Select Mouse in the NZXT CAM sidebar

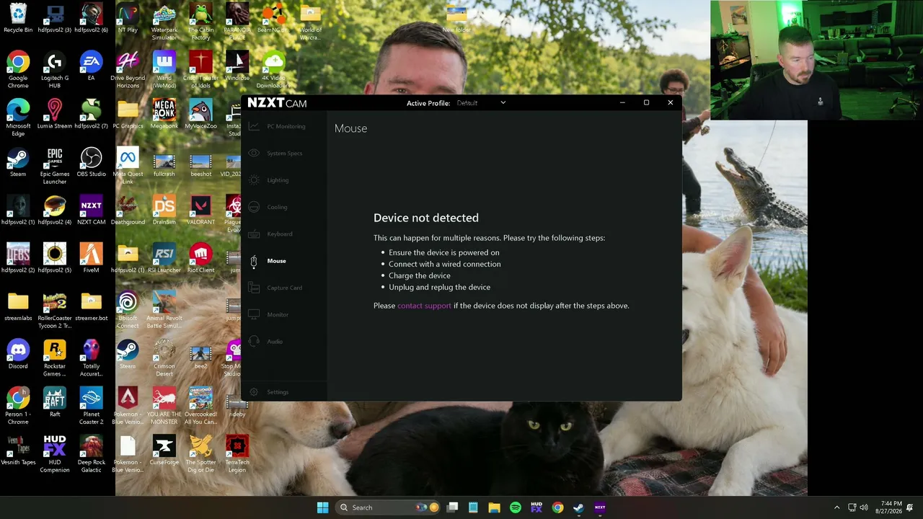[278, 261]
